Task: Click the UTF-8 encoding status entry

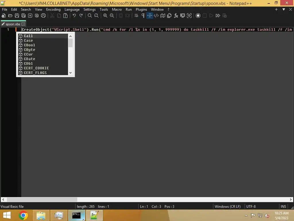Action: pos(251,207)
